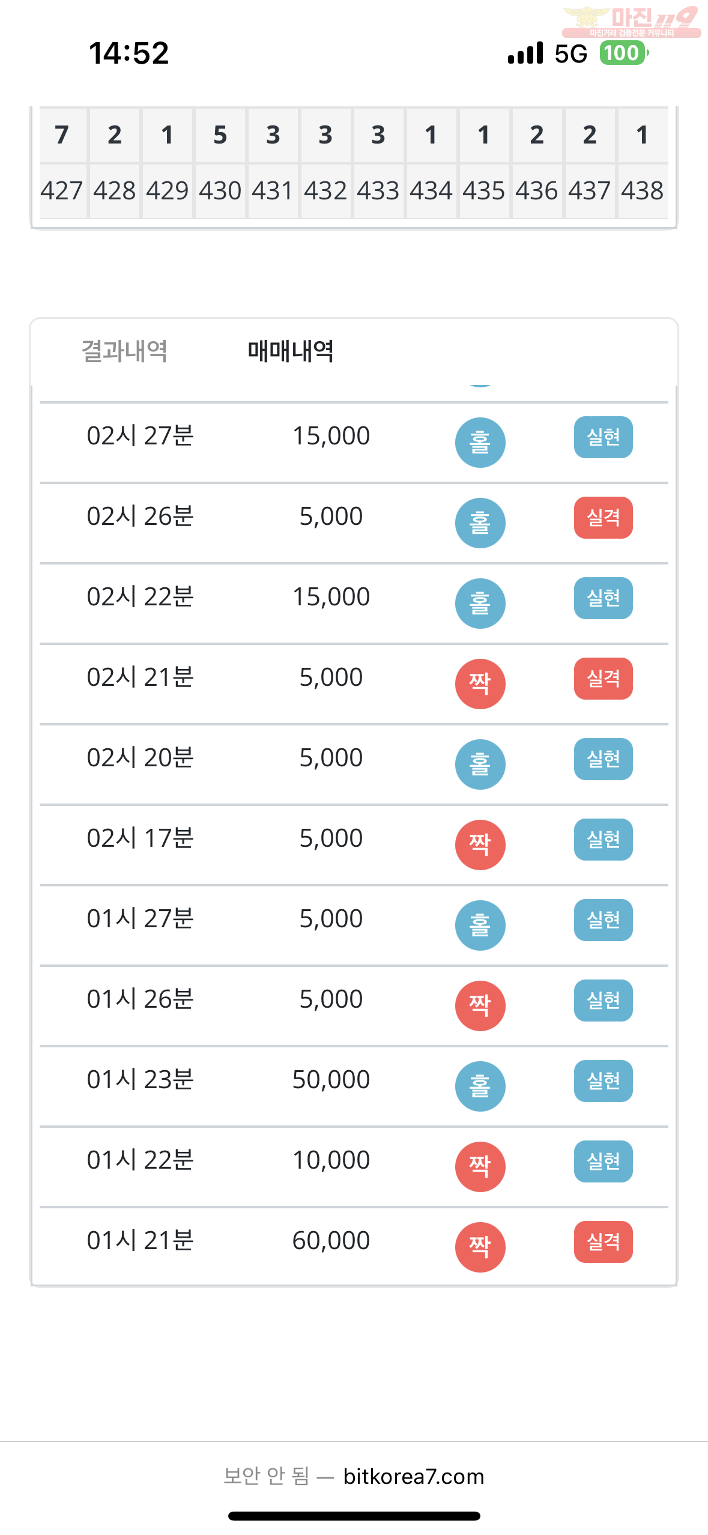
Task: Tap the 홀 badge in the 01시 23분 row
Action: [480, 1086]
